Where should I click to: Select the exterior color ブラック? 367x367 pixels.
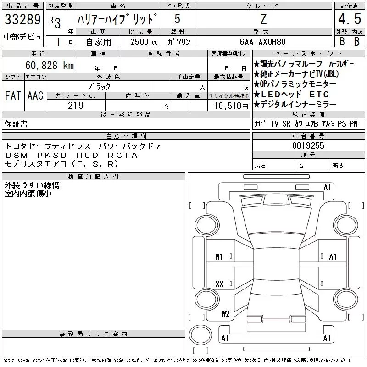point(99,87)
